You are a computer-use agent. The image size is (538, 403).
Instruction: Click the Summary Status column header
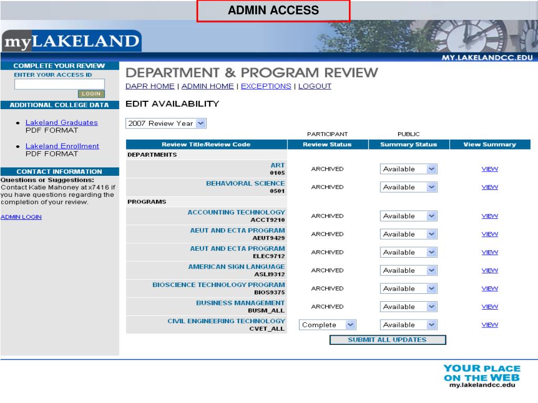click(x=409, y=145)
